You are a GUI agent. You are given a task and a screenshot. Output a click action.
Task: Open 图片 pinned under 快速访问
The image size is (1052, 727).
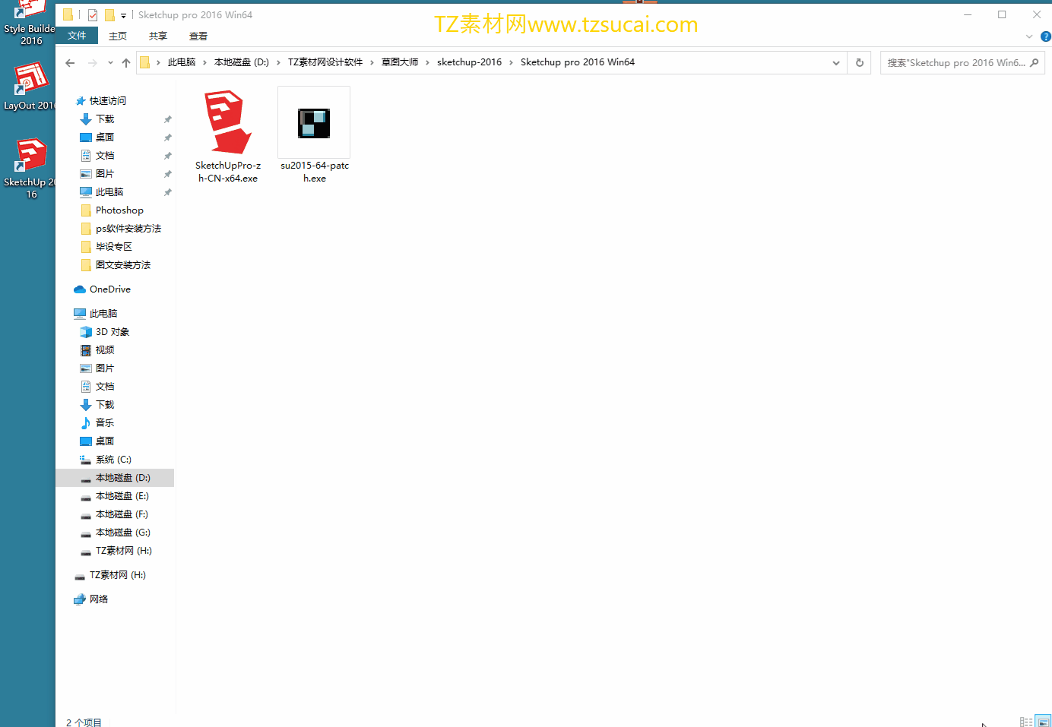click(x=105, y=174)
